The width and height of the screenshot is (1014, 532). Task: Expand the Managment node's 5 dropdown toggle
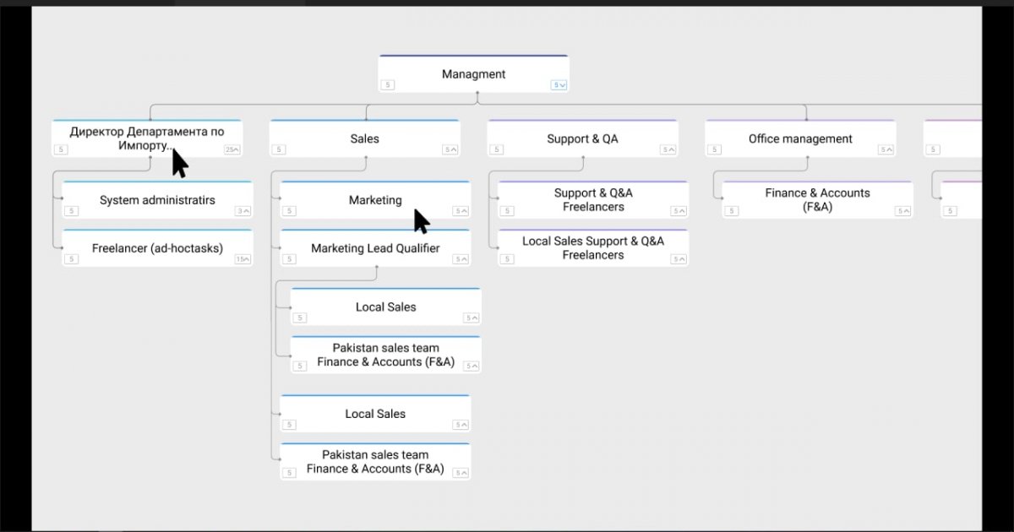(x=559, y=84)
